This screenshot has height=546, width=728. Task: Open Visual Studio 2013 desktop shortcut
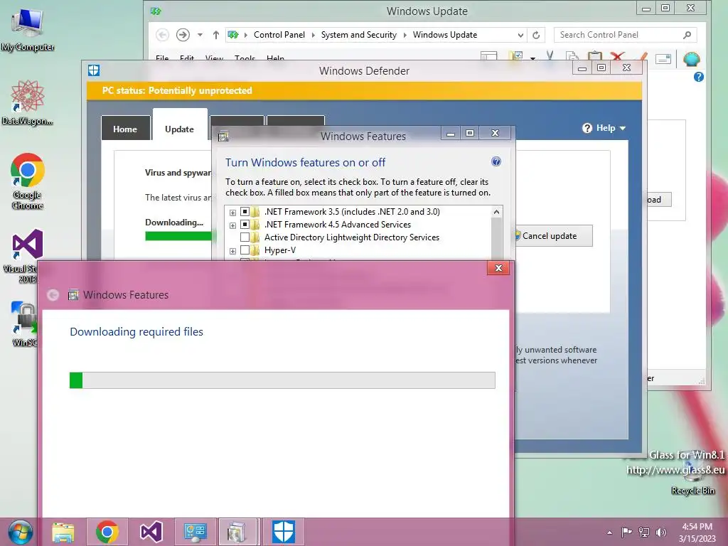pyautogui.click(x=26, y=255)
